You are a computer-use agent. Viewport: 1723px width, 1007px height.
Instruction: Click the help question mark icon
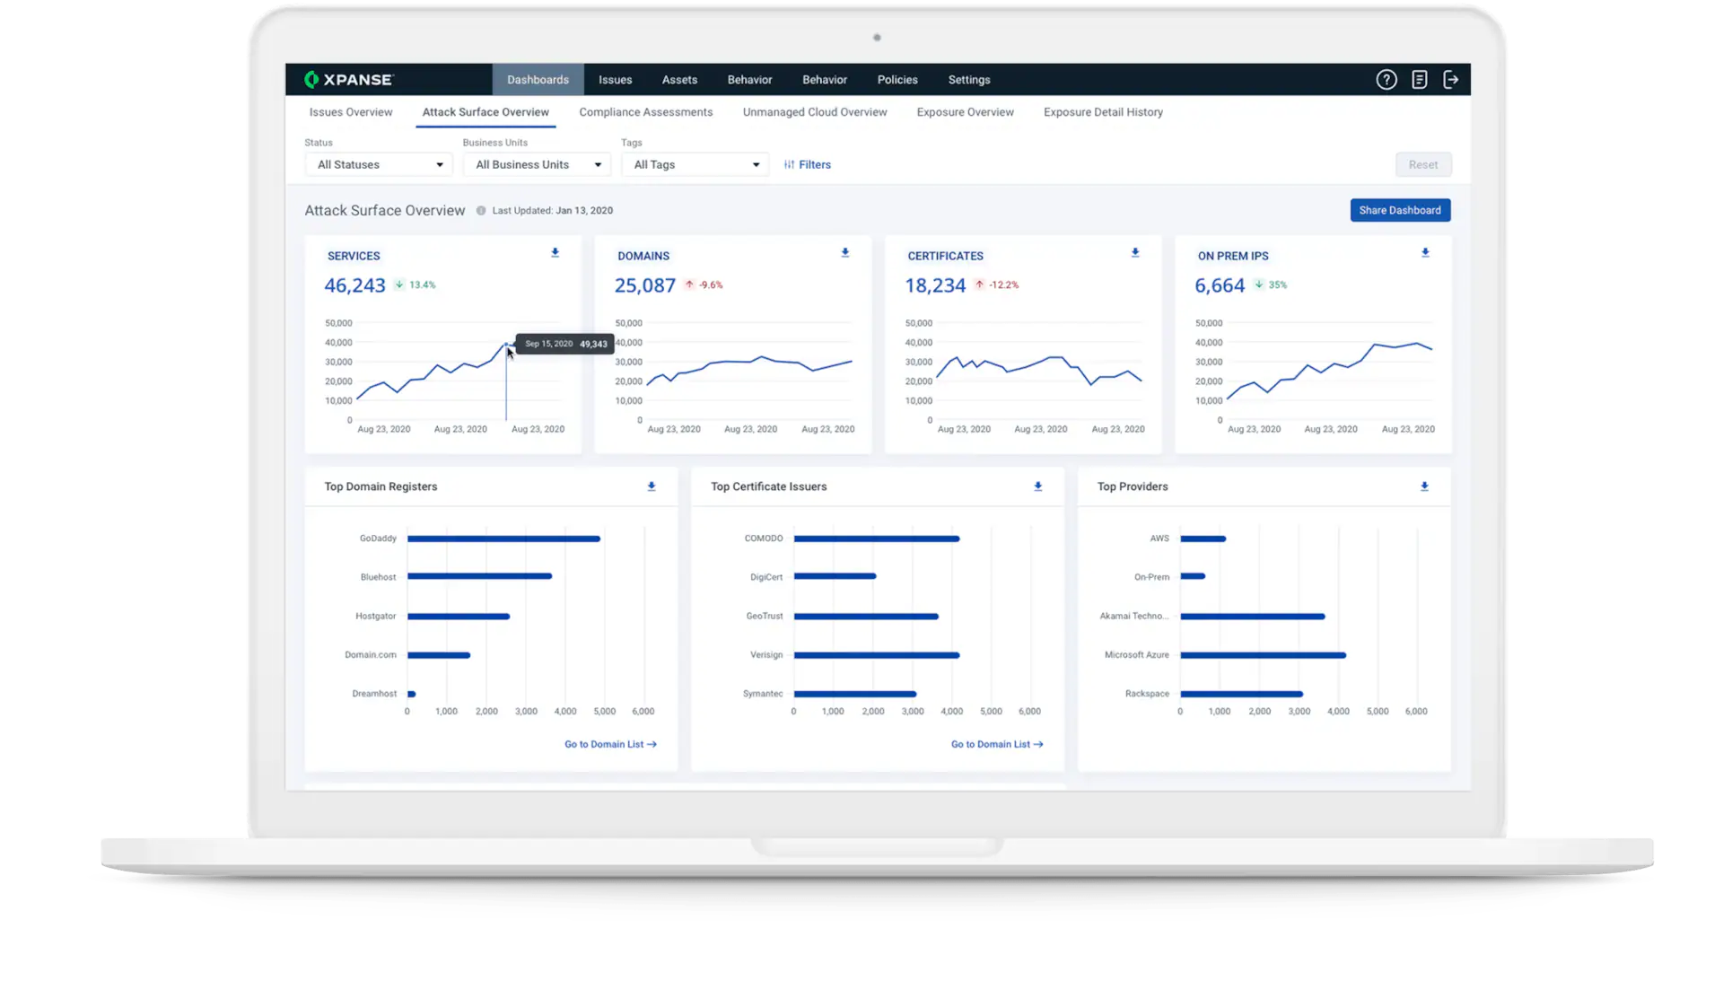coord(1386,80)
